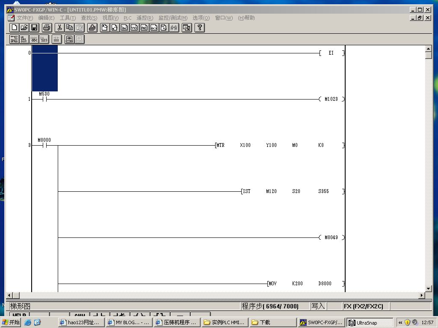The height and width of the screenshot is (328, 438).
Task: Click the Cut scissors icon
Action: click(x=59, y=28)
